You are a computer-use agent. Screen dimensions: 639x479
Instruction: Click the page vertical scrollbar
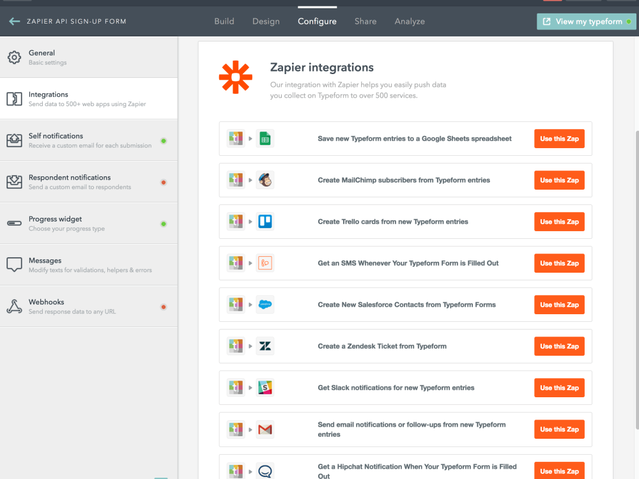tap(637, 280)
